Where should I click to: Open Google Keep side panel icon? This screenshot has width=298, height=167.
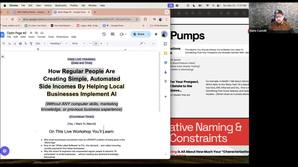[x=166, y=53]
